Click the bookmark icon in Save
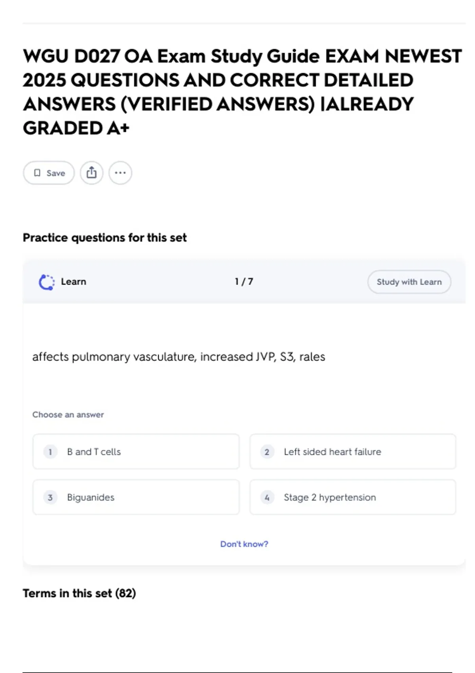Viewport: 475px width, 673px height. tap(37, 173)
